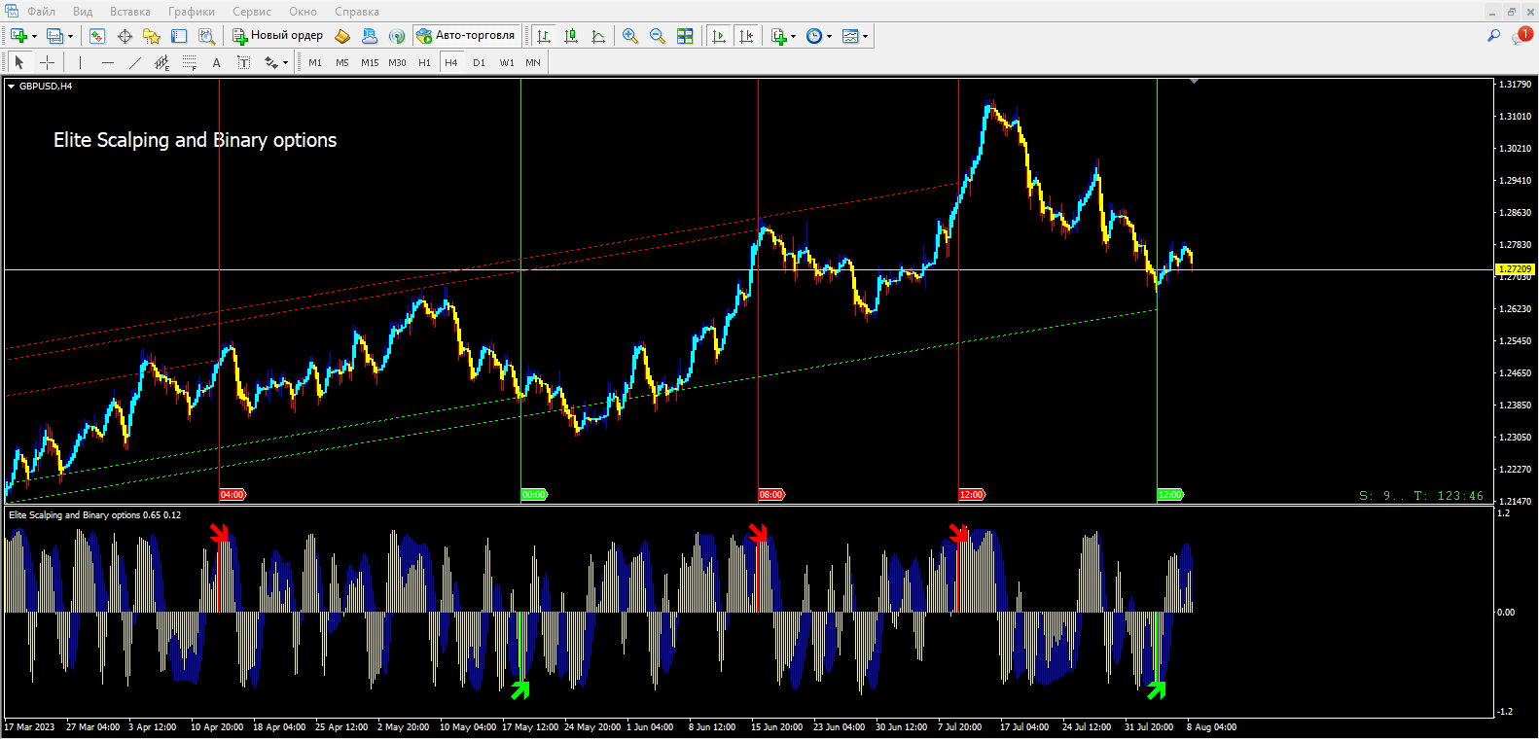Viewport: 1539px width, 740px height.
Task: Open the Графики menu
Action: coord(191,12)
